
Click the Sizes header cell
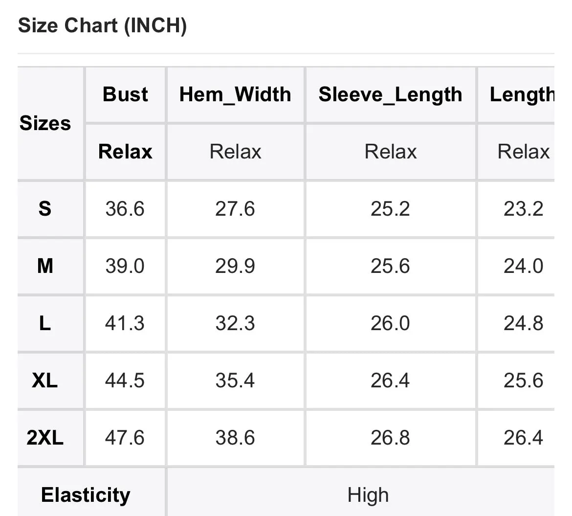click(x=45, y=123)
